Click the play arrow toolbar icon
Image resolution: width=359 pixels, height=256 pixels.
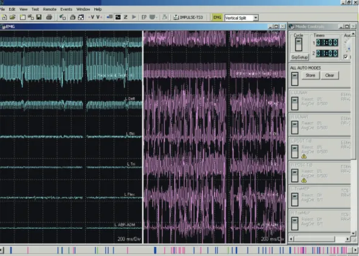coord(134,17)
